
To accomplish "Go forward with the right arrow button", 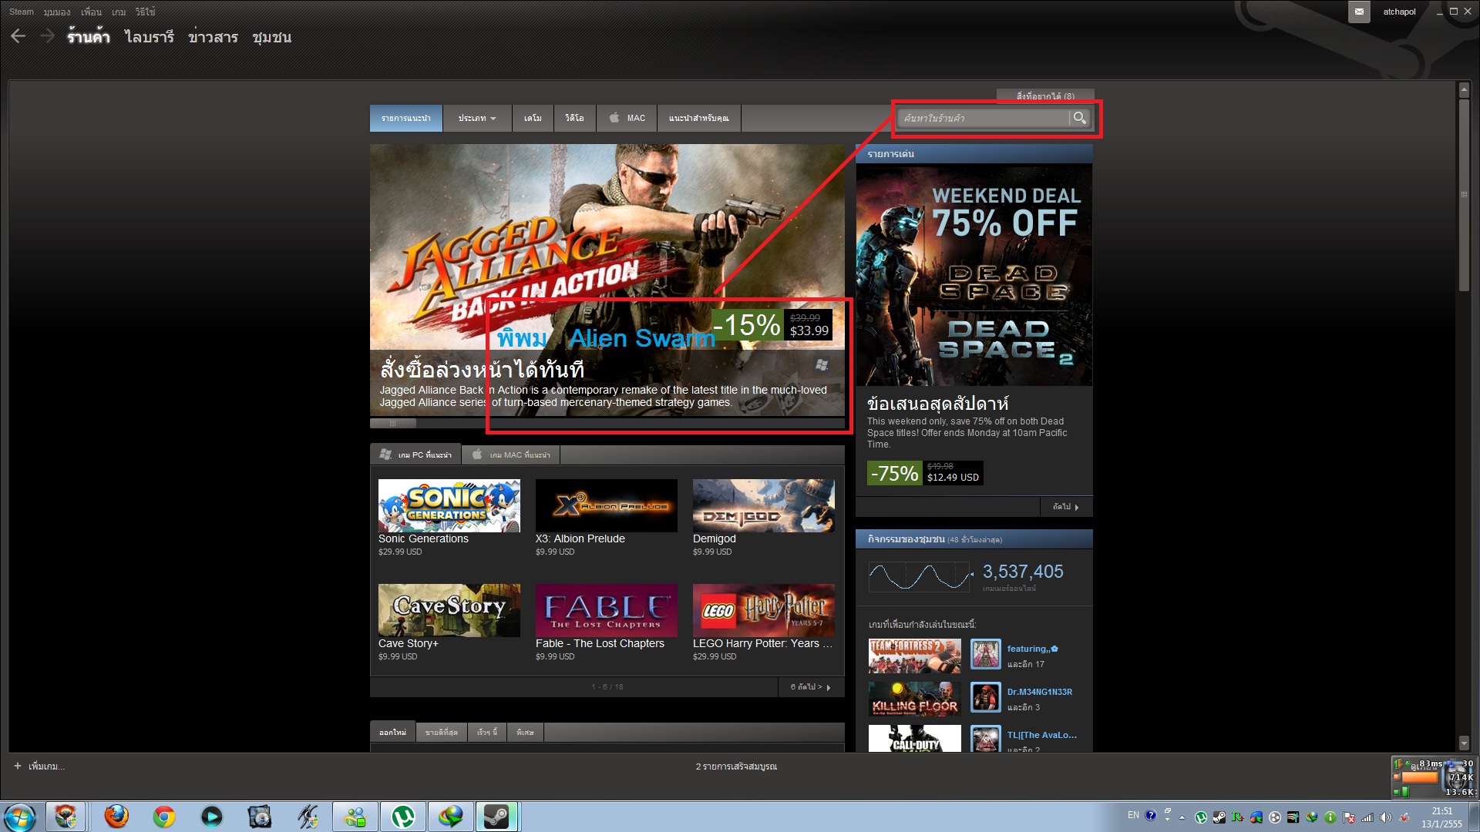I will pos(48,36).
